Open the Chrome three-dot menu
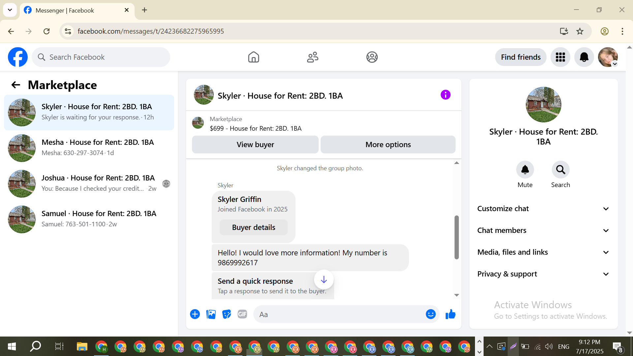This screenshot has width=633, height=356. (x=622, y=31)
